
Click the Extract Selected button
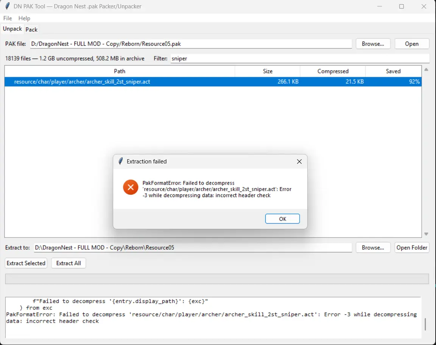tap(26, 263)
